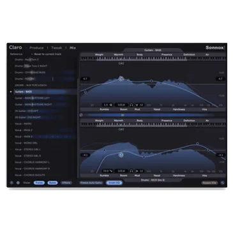233x233 pixels.
Task: Click Warmth label on upper EQ header
Action: pyautogui.click(x=119, y=55)
